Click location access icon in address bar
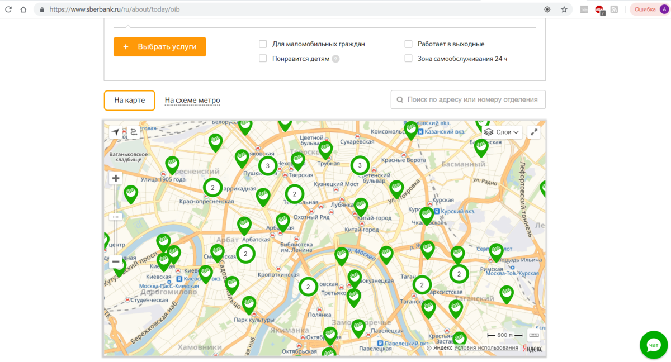 coord(547,9)
